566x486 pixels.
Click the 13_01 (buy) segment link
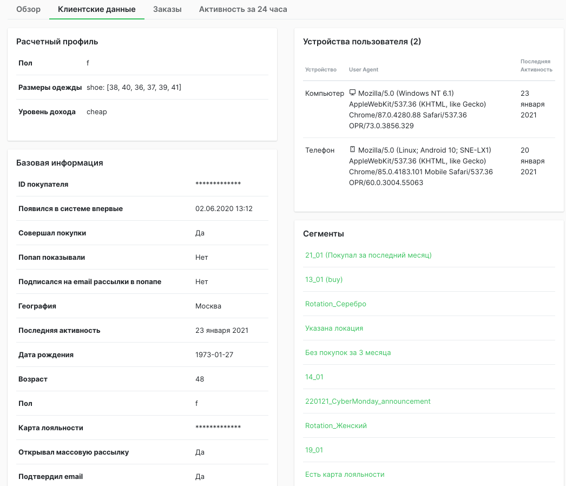(324, 279)
